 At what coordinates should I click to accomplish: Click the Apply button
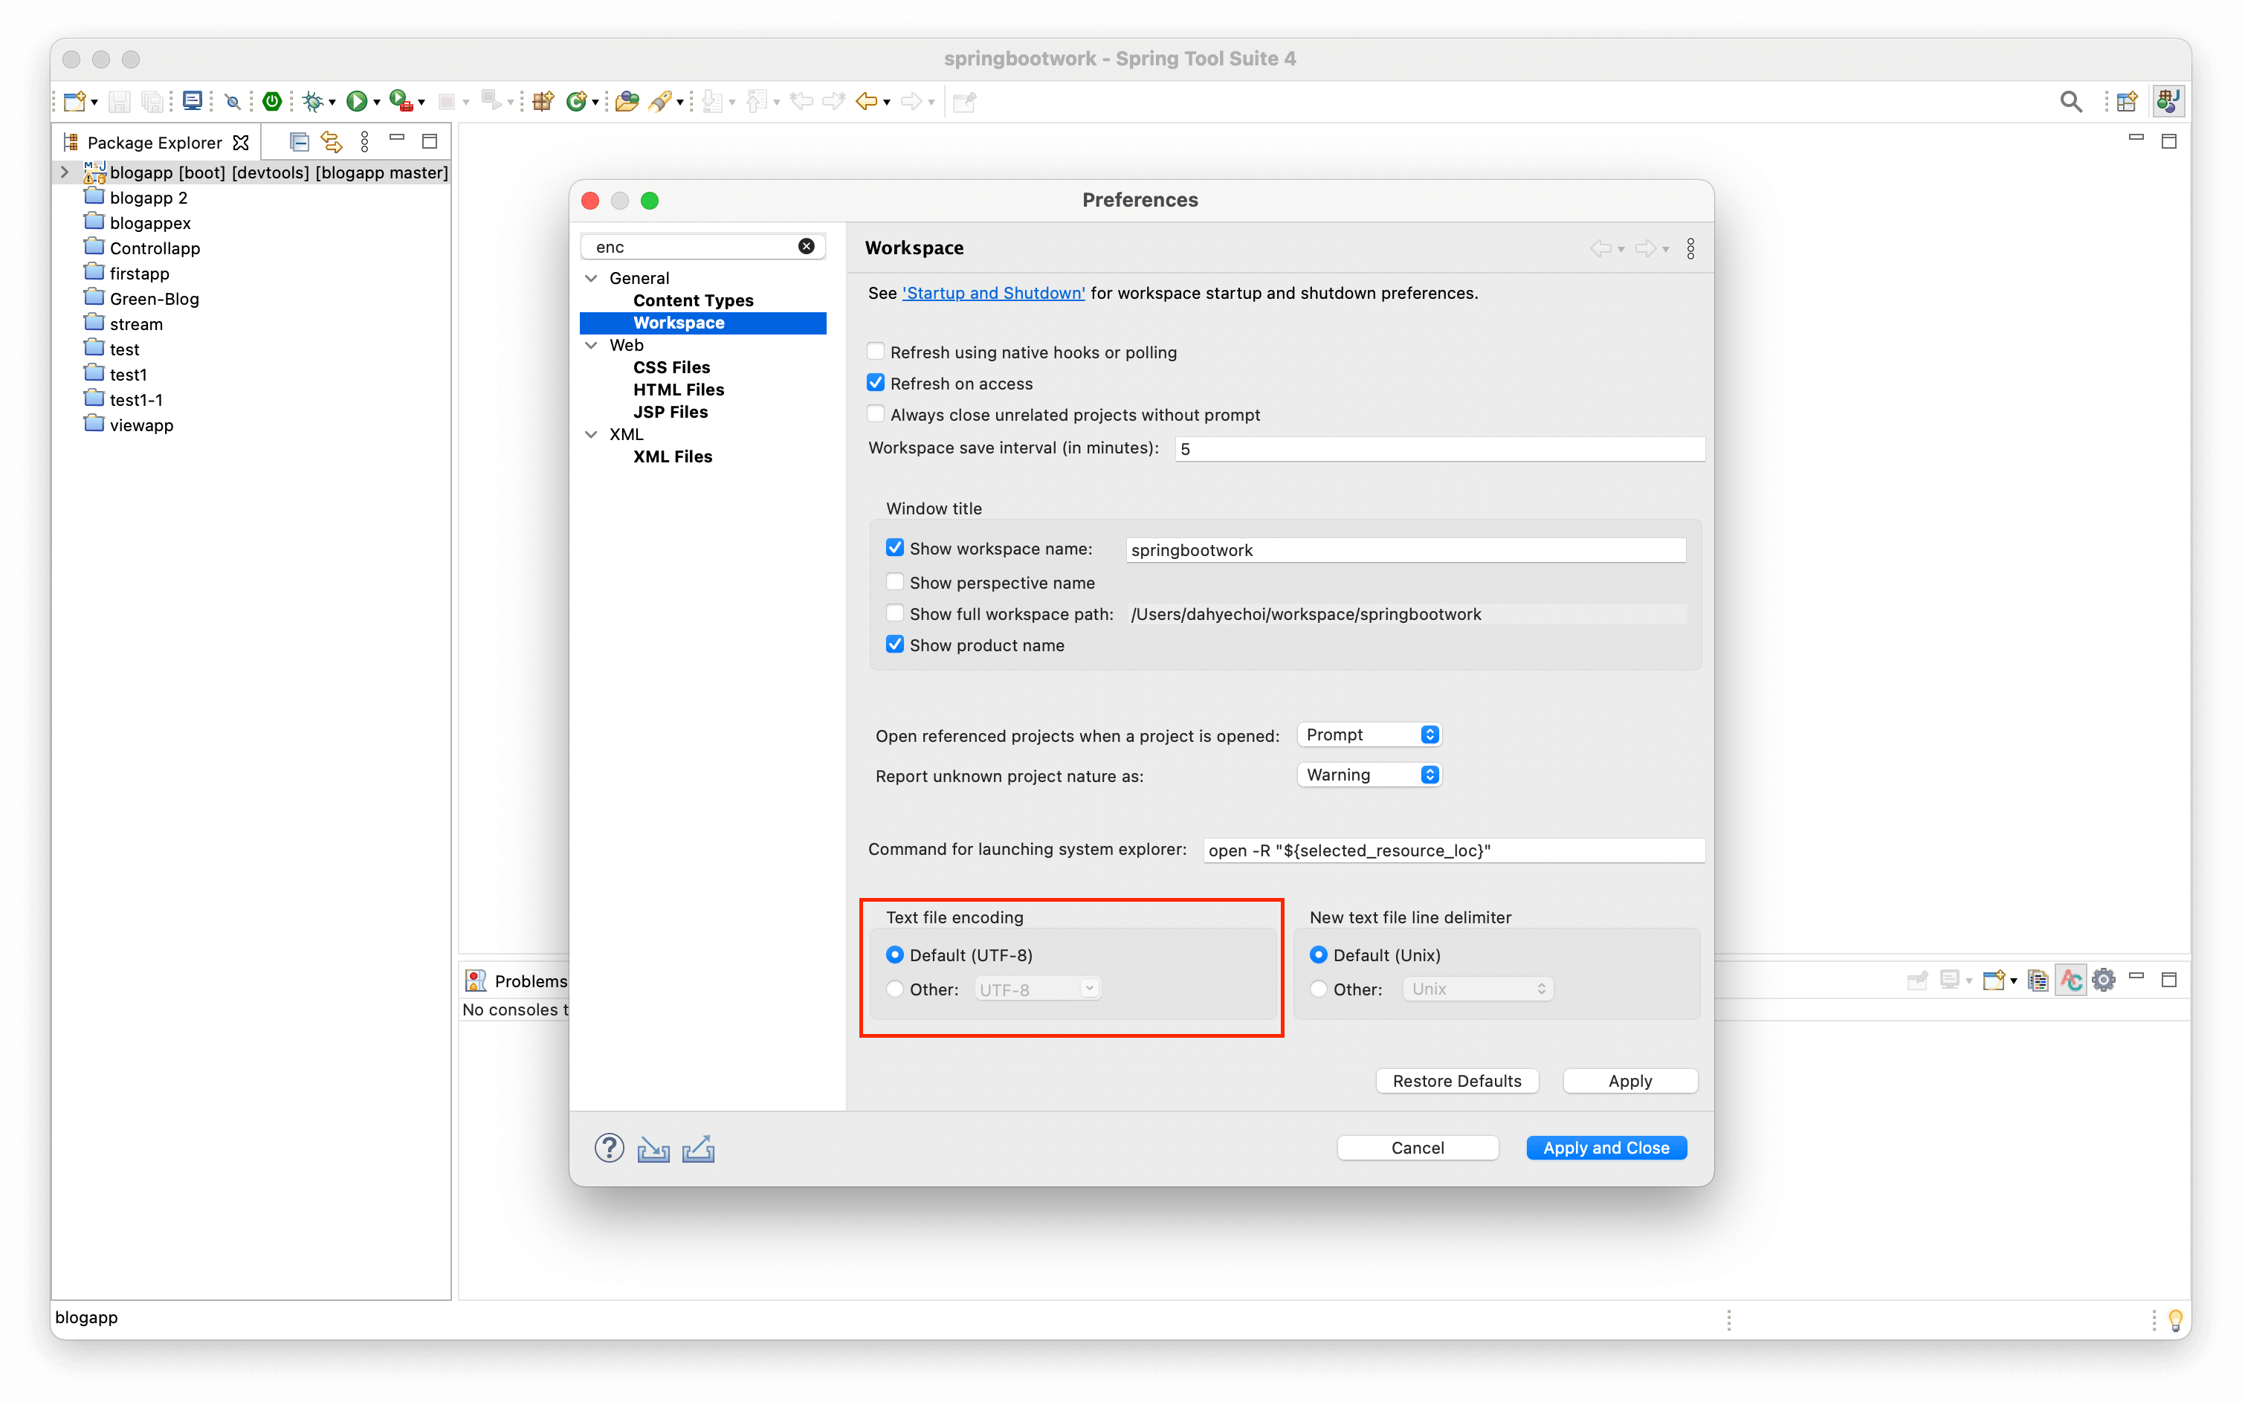pyautogui.click(x=1629, y=1080)
